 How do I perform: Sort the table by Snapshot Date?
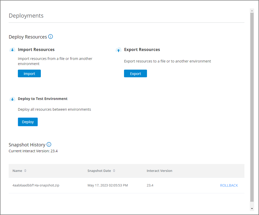(x=114, y=171)
